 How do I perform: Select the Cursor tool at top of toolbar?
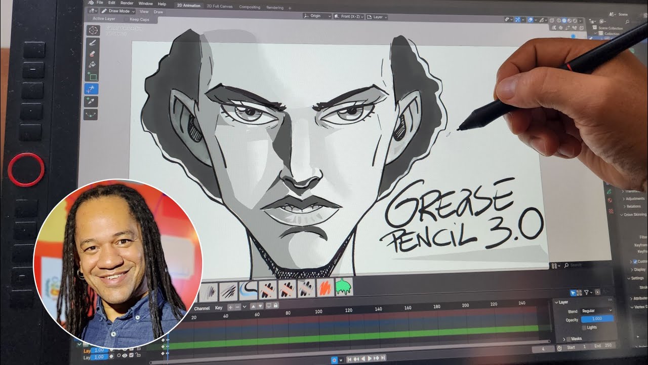[x=93, y=30]
